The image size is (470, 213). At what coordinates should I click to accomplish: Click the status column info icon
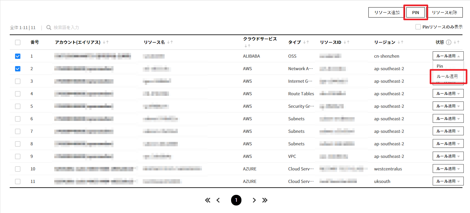[449, 42]
